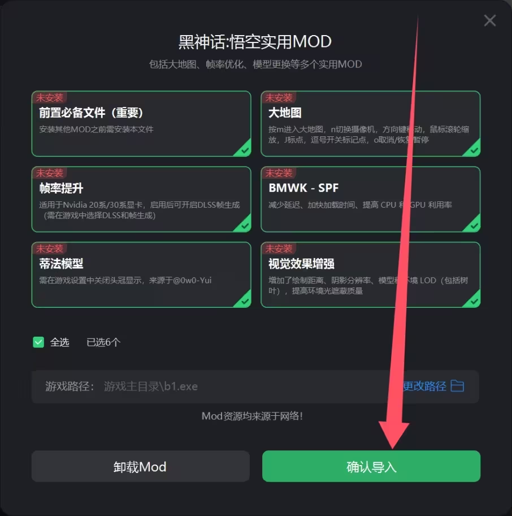Click the folder icon beside 更改路径
This screenshot has height=516, width=512.
(457, 386)
